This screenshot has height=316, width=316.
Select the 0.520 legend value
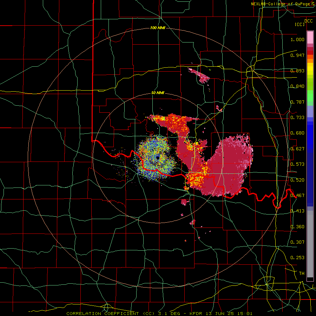click(297, 180)
